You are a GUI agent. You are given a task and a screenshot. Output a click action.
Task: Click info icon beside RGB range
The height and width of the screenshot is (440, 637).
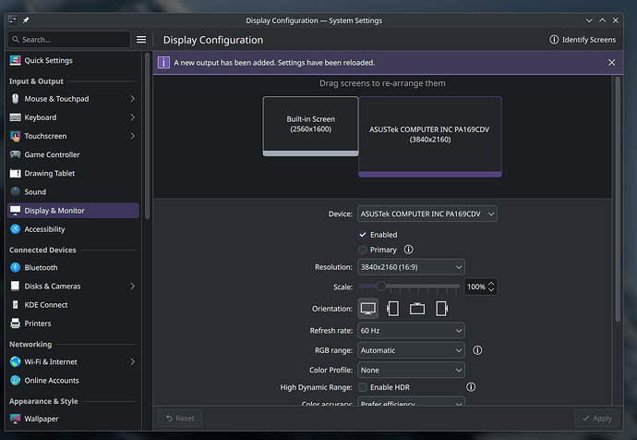[x=477, y=350]
